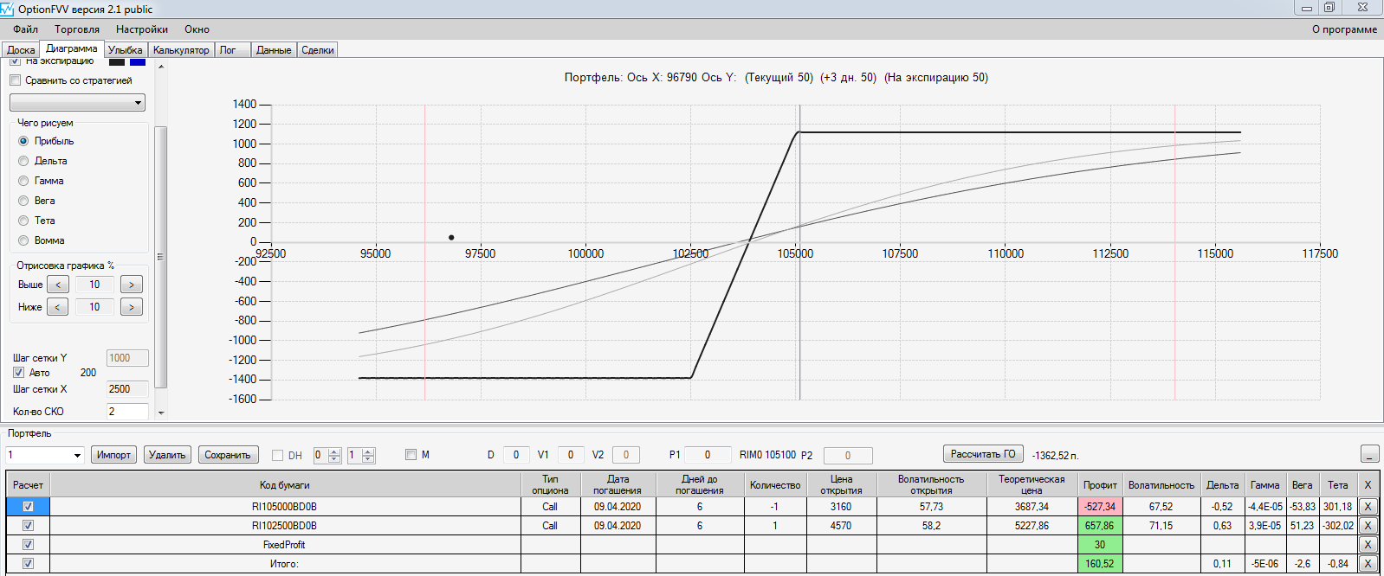Enable Сравнить со стратегией checkbox
This screenshot has width=1384, height=576.
(x=15, y=80)
